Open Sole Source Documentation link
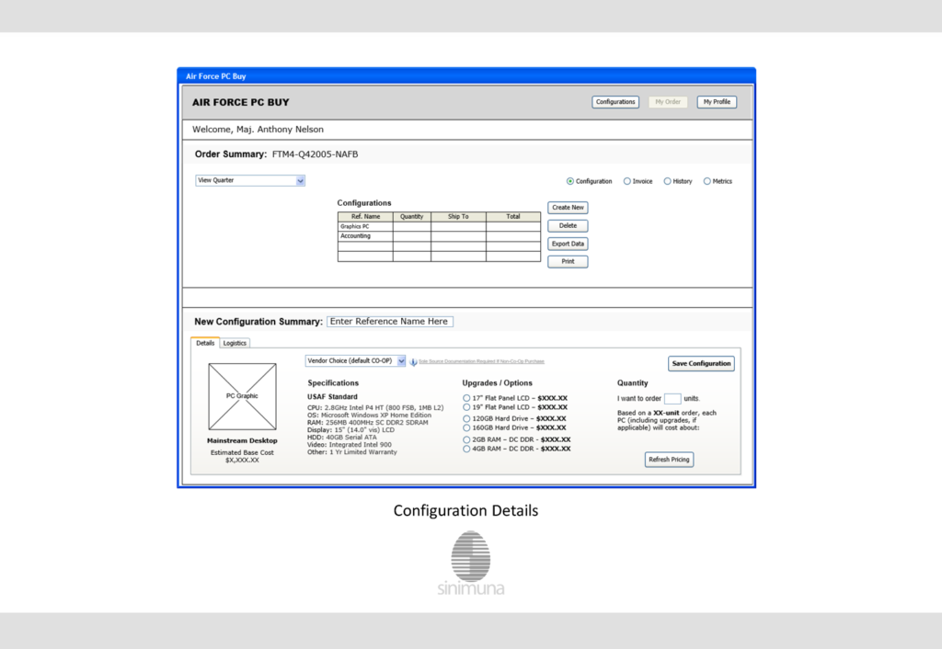The height and width of the screenshot is (649, 942). 481,361
